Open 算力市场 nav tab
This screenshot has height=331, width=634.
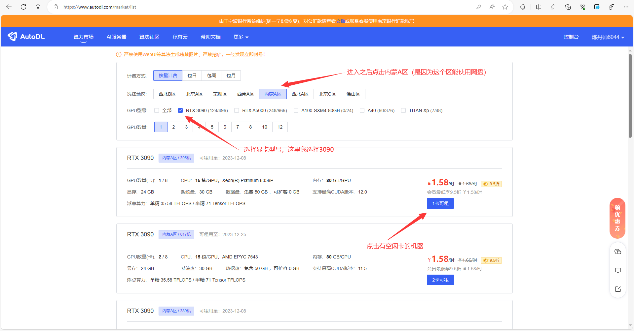point(84,37)
